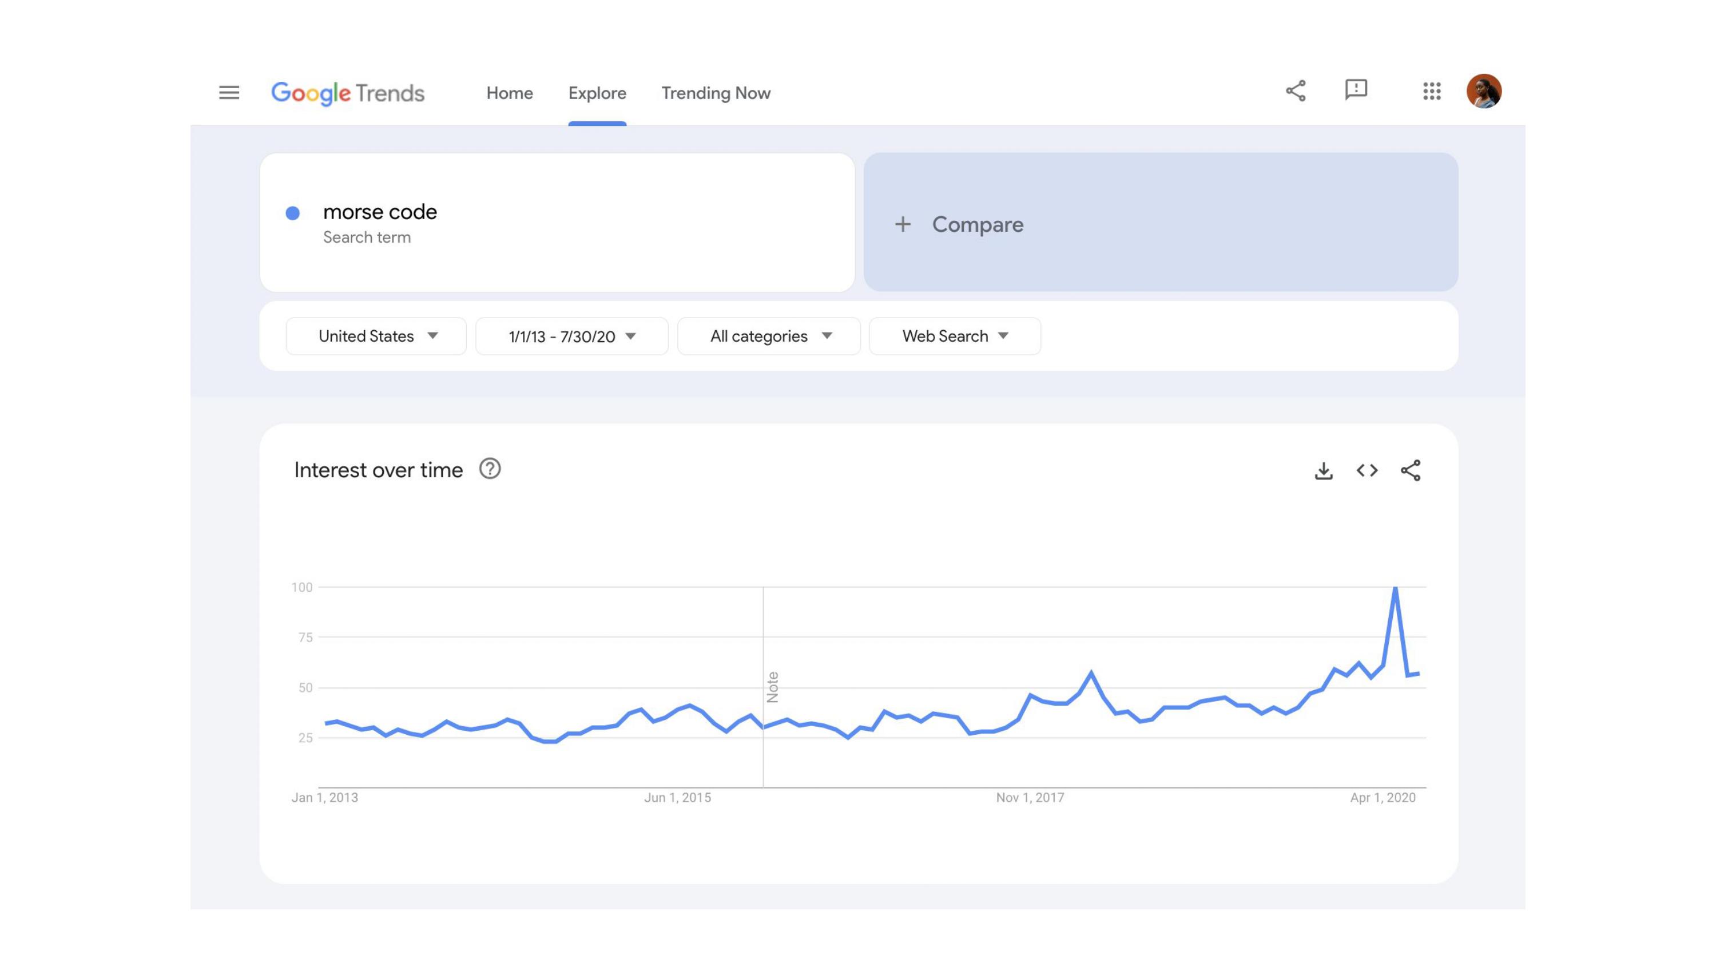Download interest over time CSV
Viewport: 1716px width, 966px height.
1323,470
